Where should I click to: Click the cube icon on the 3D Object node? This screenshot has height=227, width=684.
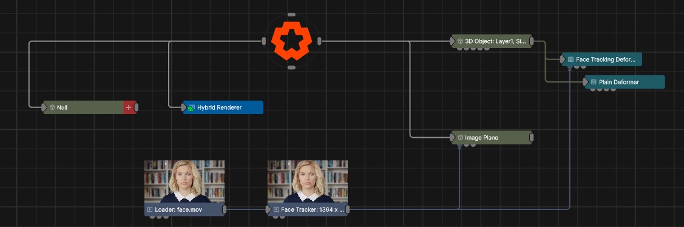(x=460, y=41)
